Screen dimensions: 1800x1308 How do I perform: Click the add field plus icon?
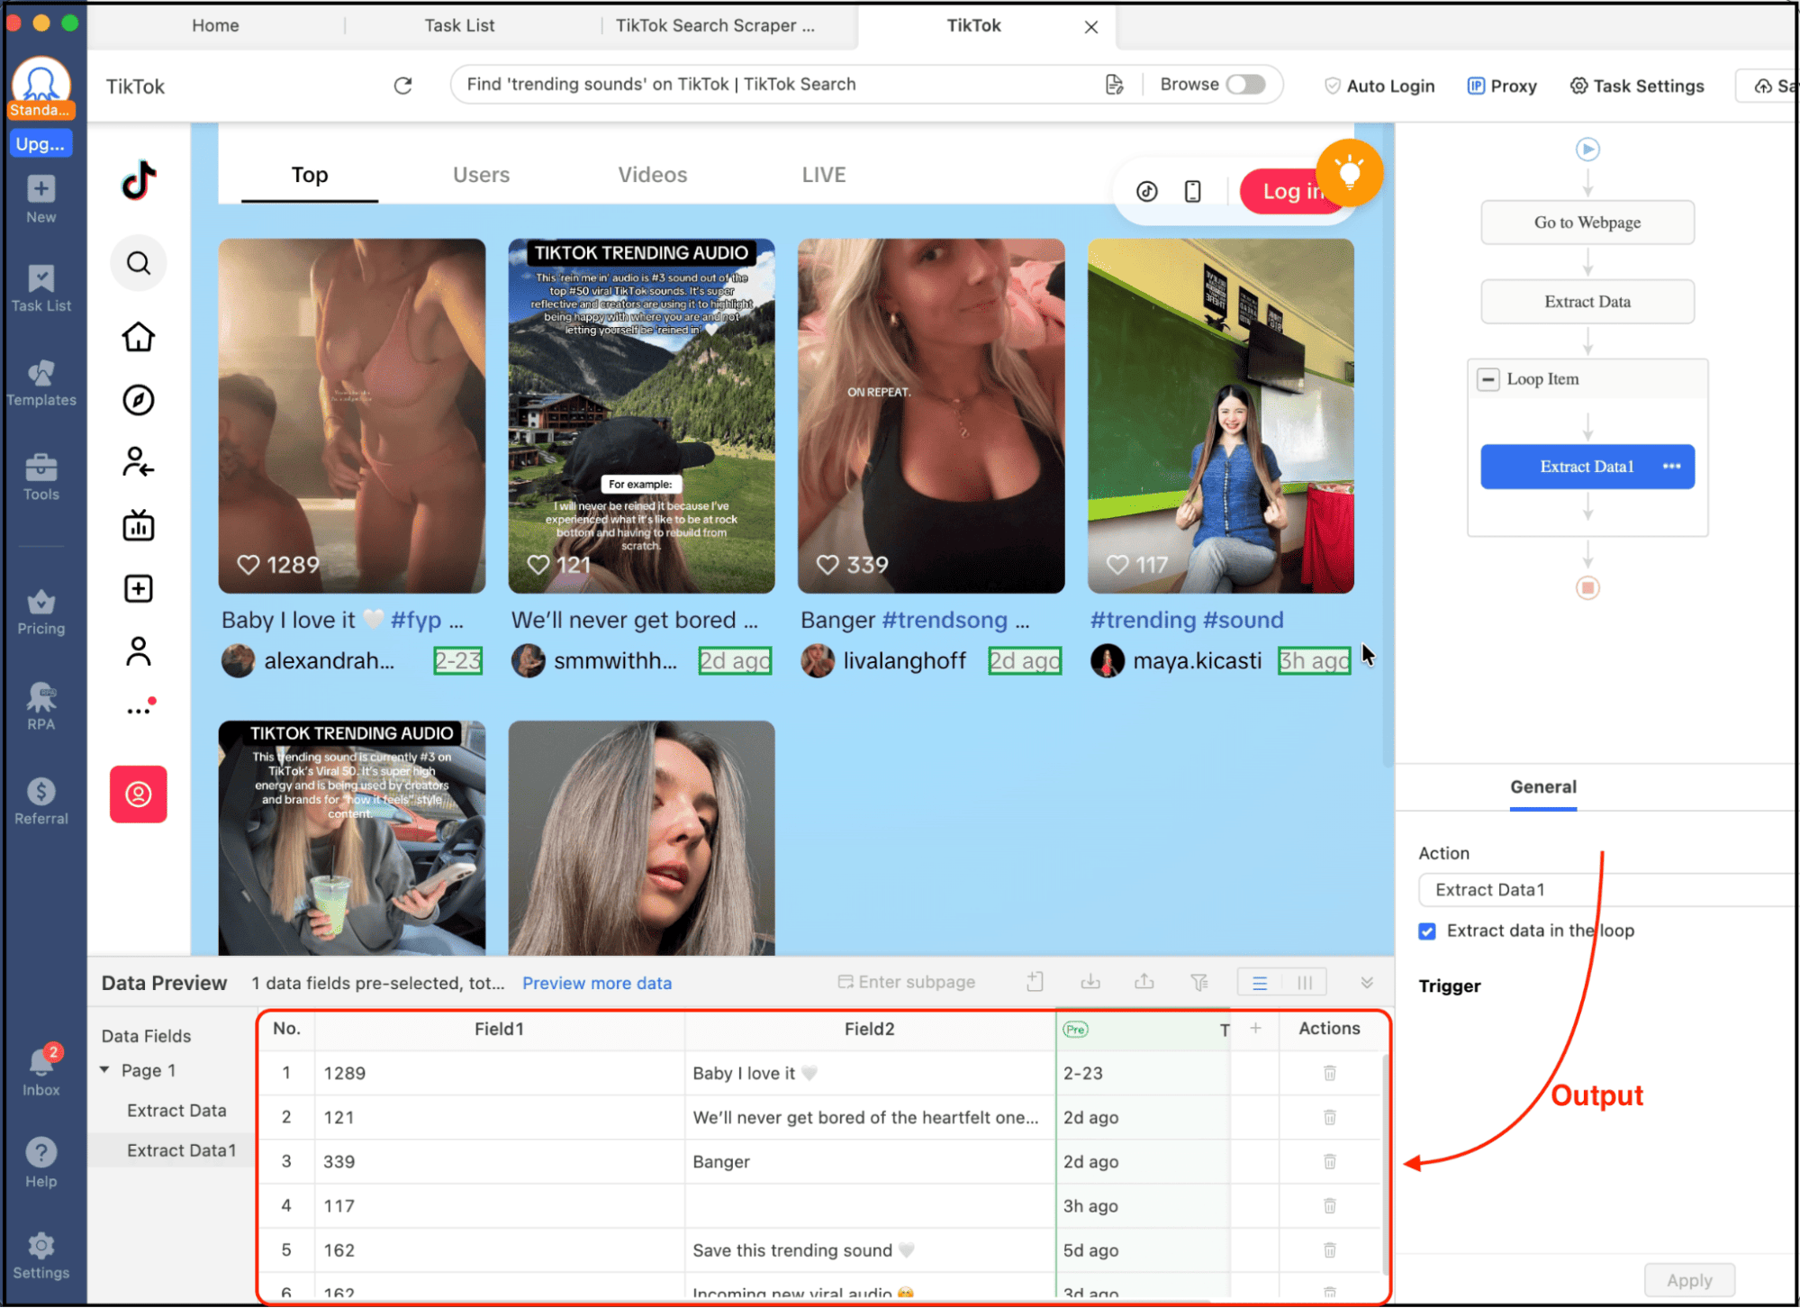tap(1255, 1028)
